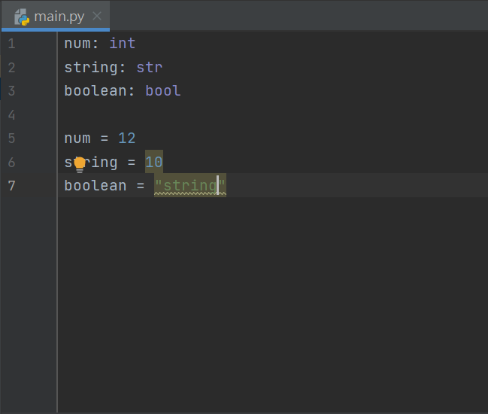Click the 'boolean' variable on line 7
488x414 pixels.
click(95, 186)
